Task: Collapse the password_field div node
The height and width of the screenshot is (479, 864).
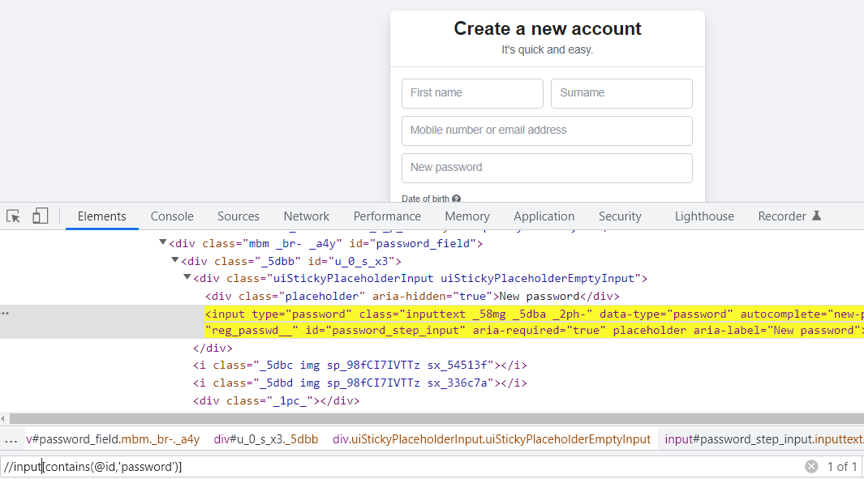Action: click(x=162, y=242)
